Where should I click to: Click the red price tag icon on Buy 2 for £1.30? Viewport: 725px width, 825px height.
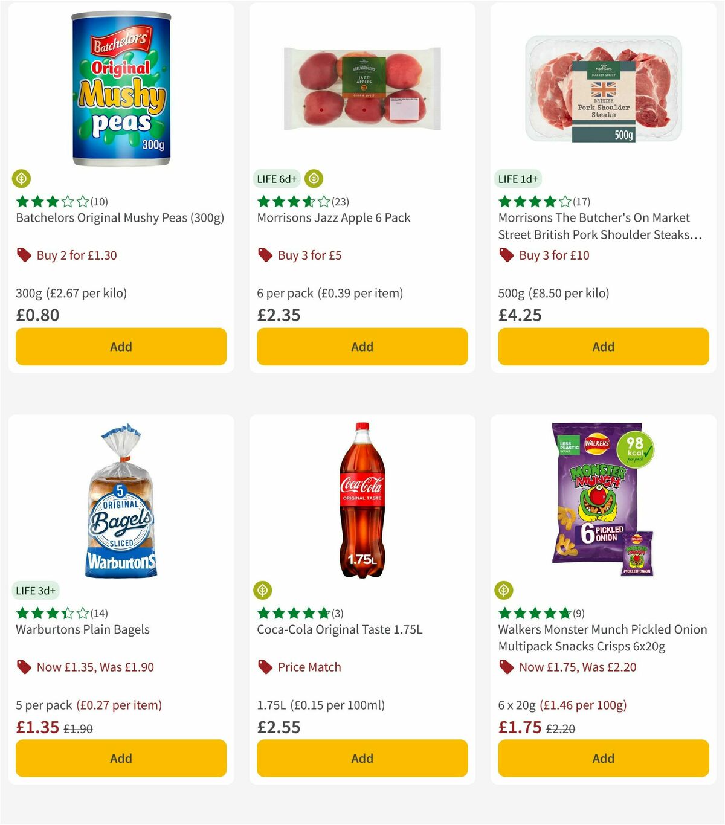(x=24, y=255)
